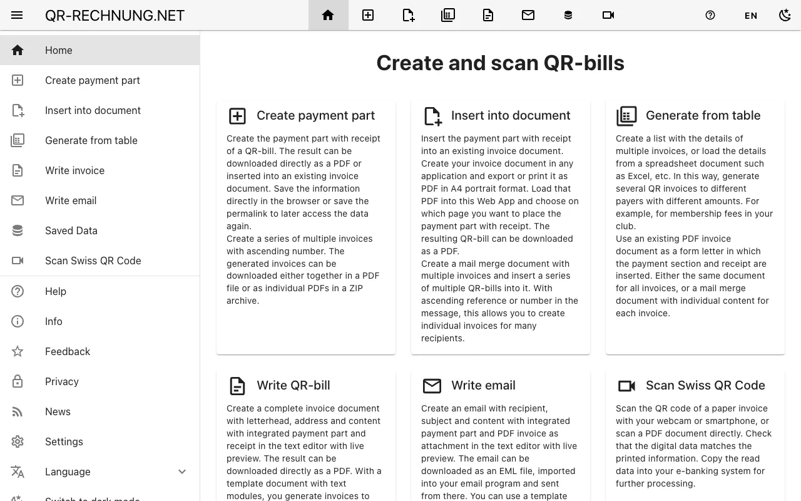Open the Create payment part card heading

coord(315,115)
